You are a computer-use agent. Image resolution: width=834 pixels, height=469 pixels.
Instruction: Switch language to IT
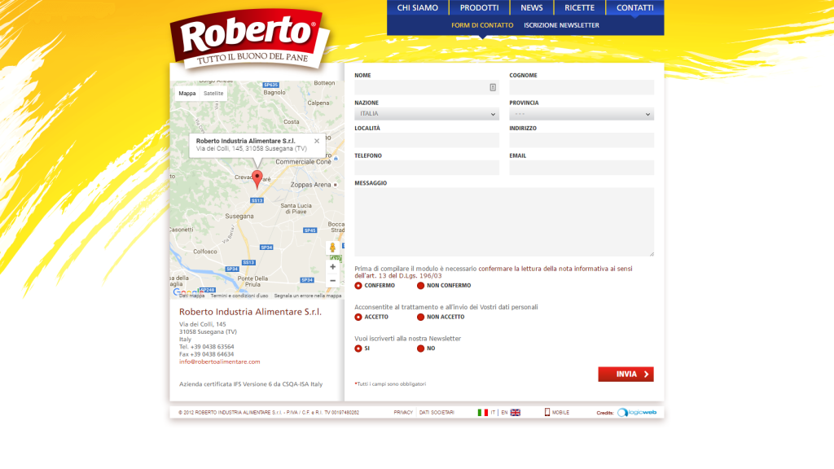(x=493, y=413)
